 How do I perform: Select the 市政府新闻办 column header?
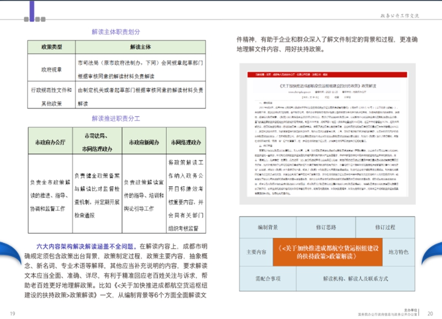tap(144, 141)
